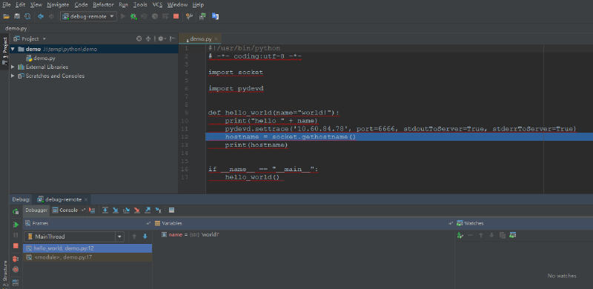Open Settings via the wrench icon

tap(190, 16)
